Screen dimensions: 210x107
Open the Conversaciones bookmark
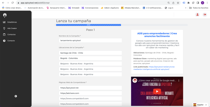pyautogui.click(x=90, y=8)
